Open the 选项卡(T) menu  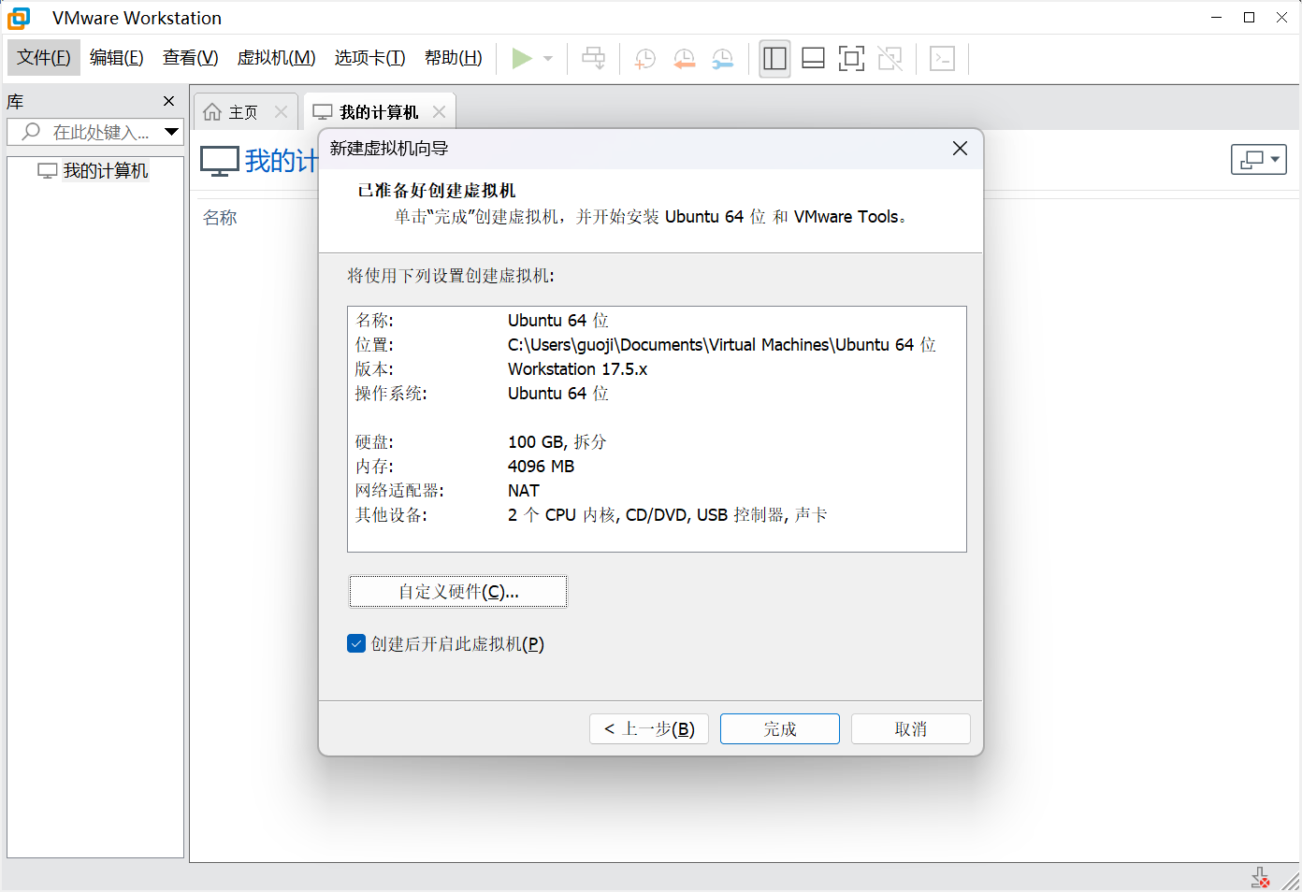pyautogui.click(x=370, y=58)
